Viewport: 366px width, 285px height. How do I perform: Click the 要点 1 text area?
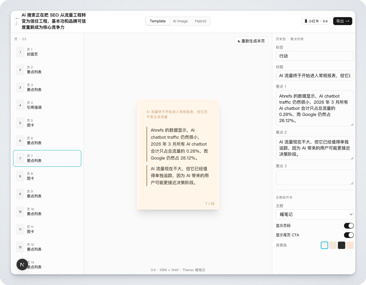click(315, 108)
